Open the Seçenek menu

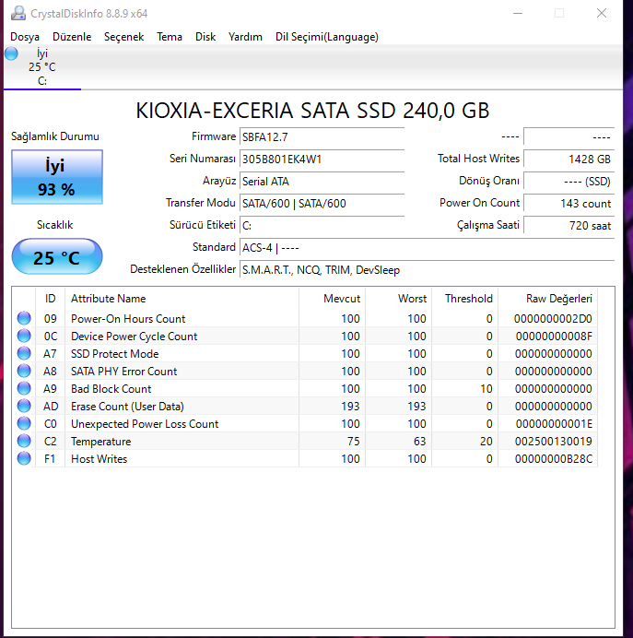(x=124, y=37)
